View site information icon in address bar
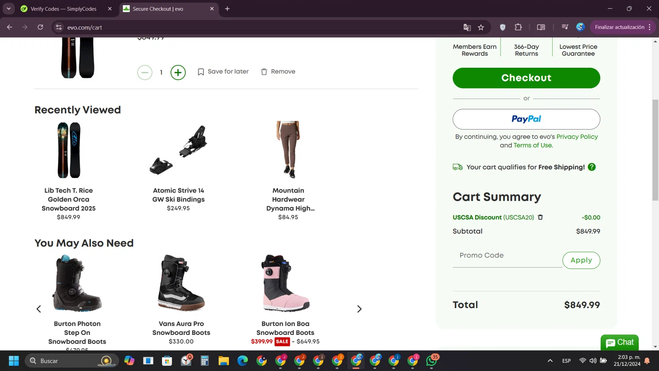 [58, 27]
